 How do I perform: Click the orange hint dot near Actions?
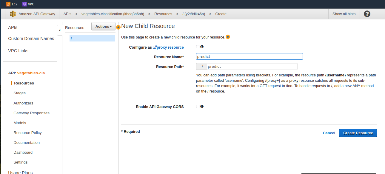118,27
